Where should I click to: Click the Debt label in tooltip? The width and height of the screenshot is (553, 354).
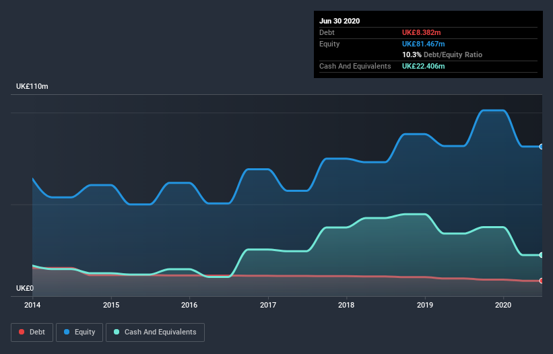(x=327, y=32)
